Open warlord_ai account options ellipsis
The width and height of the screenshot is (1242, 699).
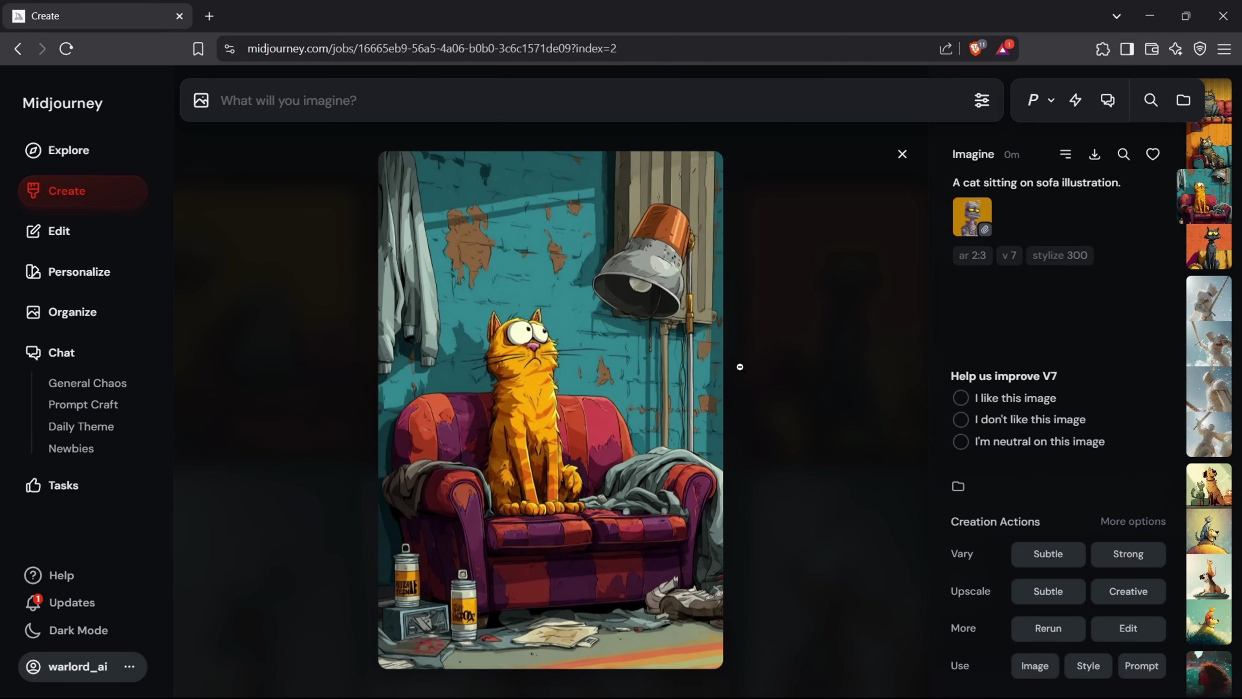point(129,666)
